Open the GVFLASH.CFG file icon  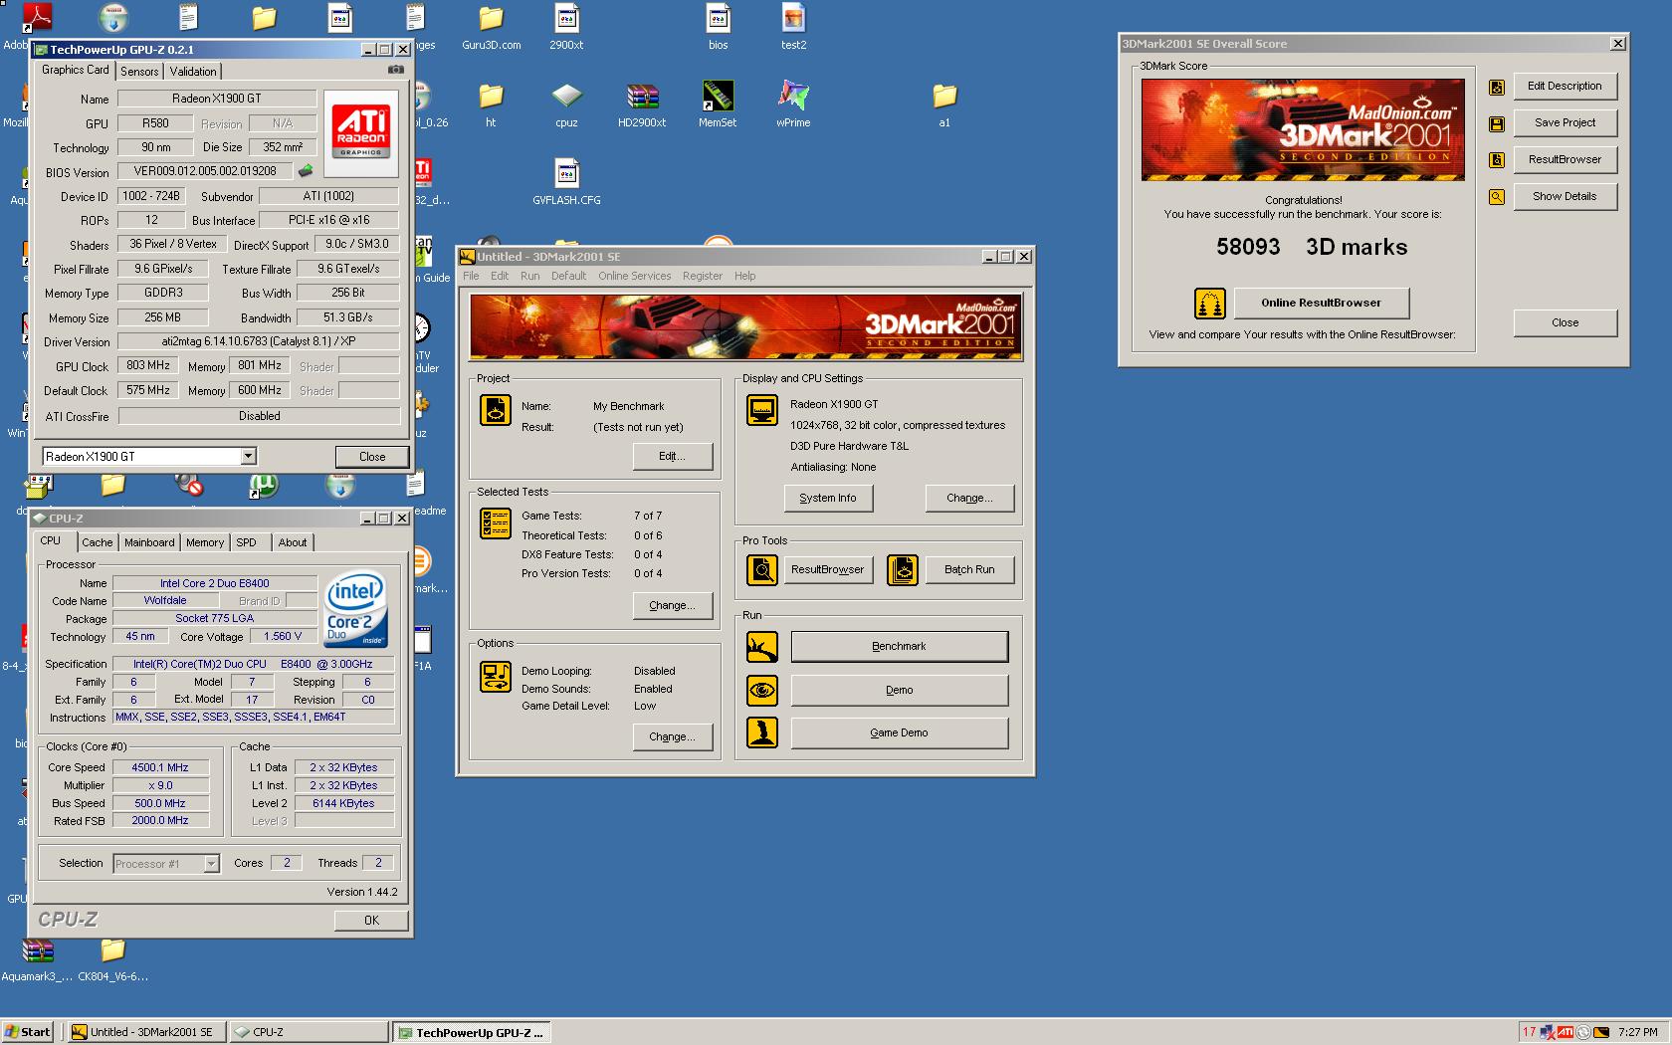click(x=566, y=183)
